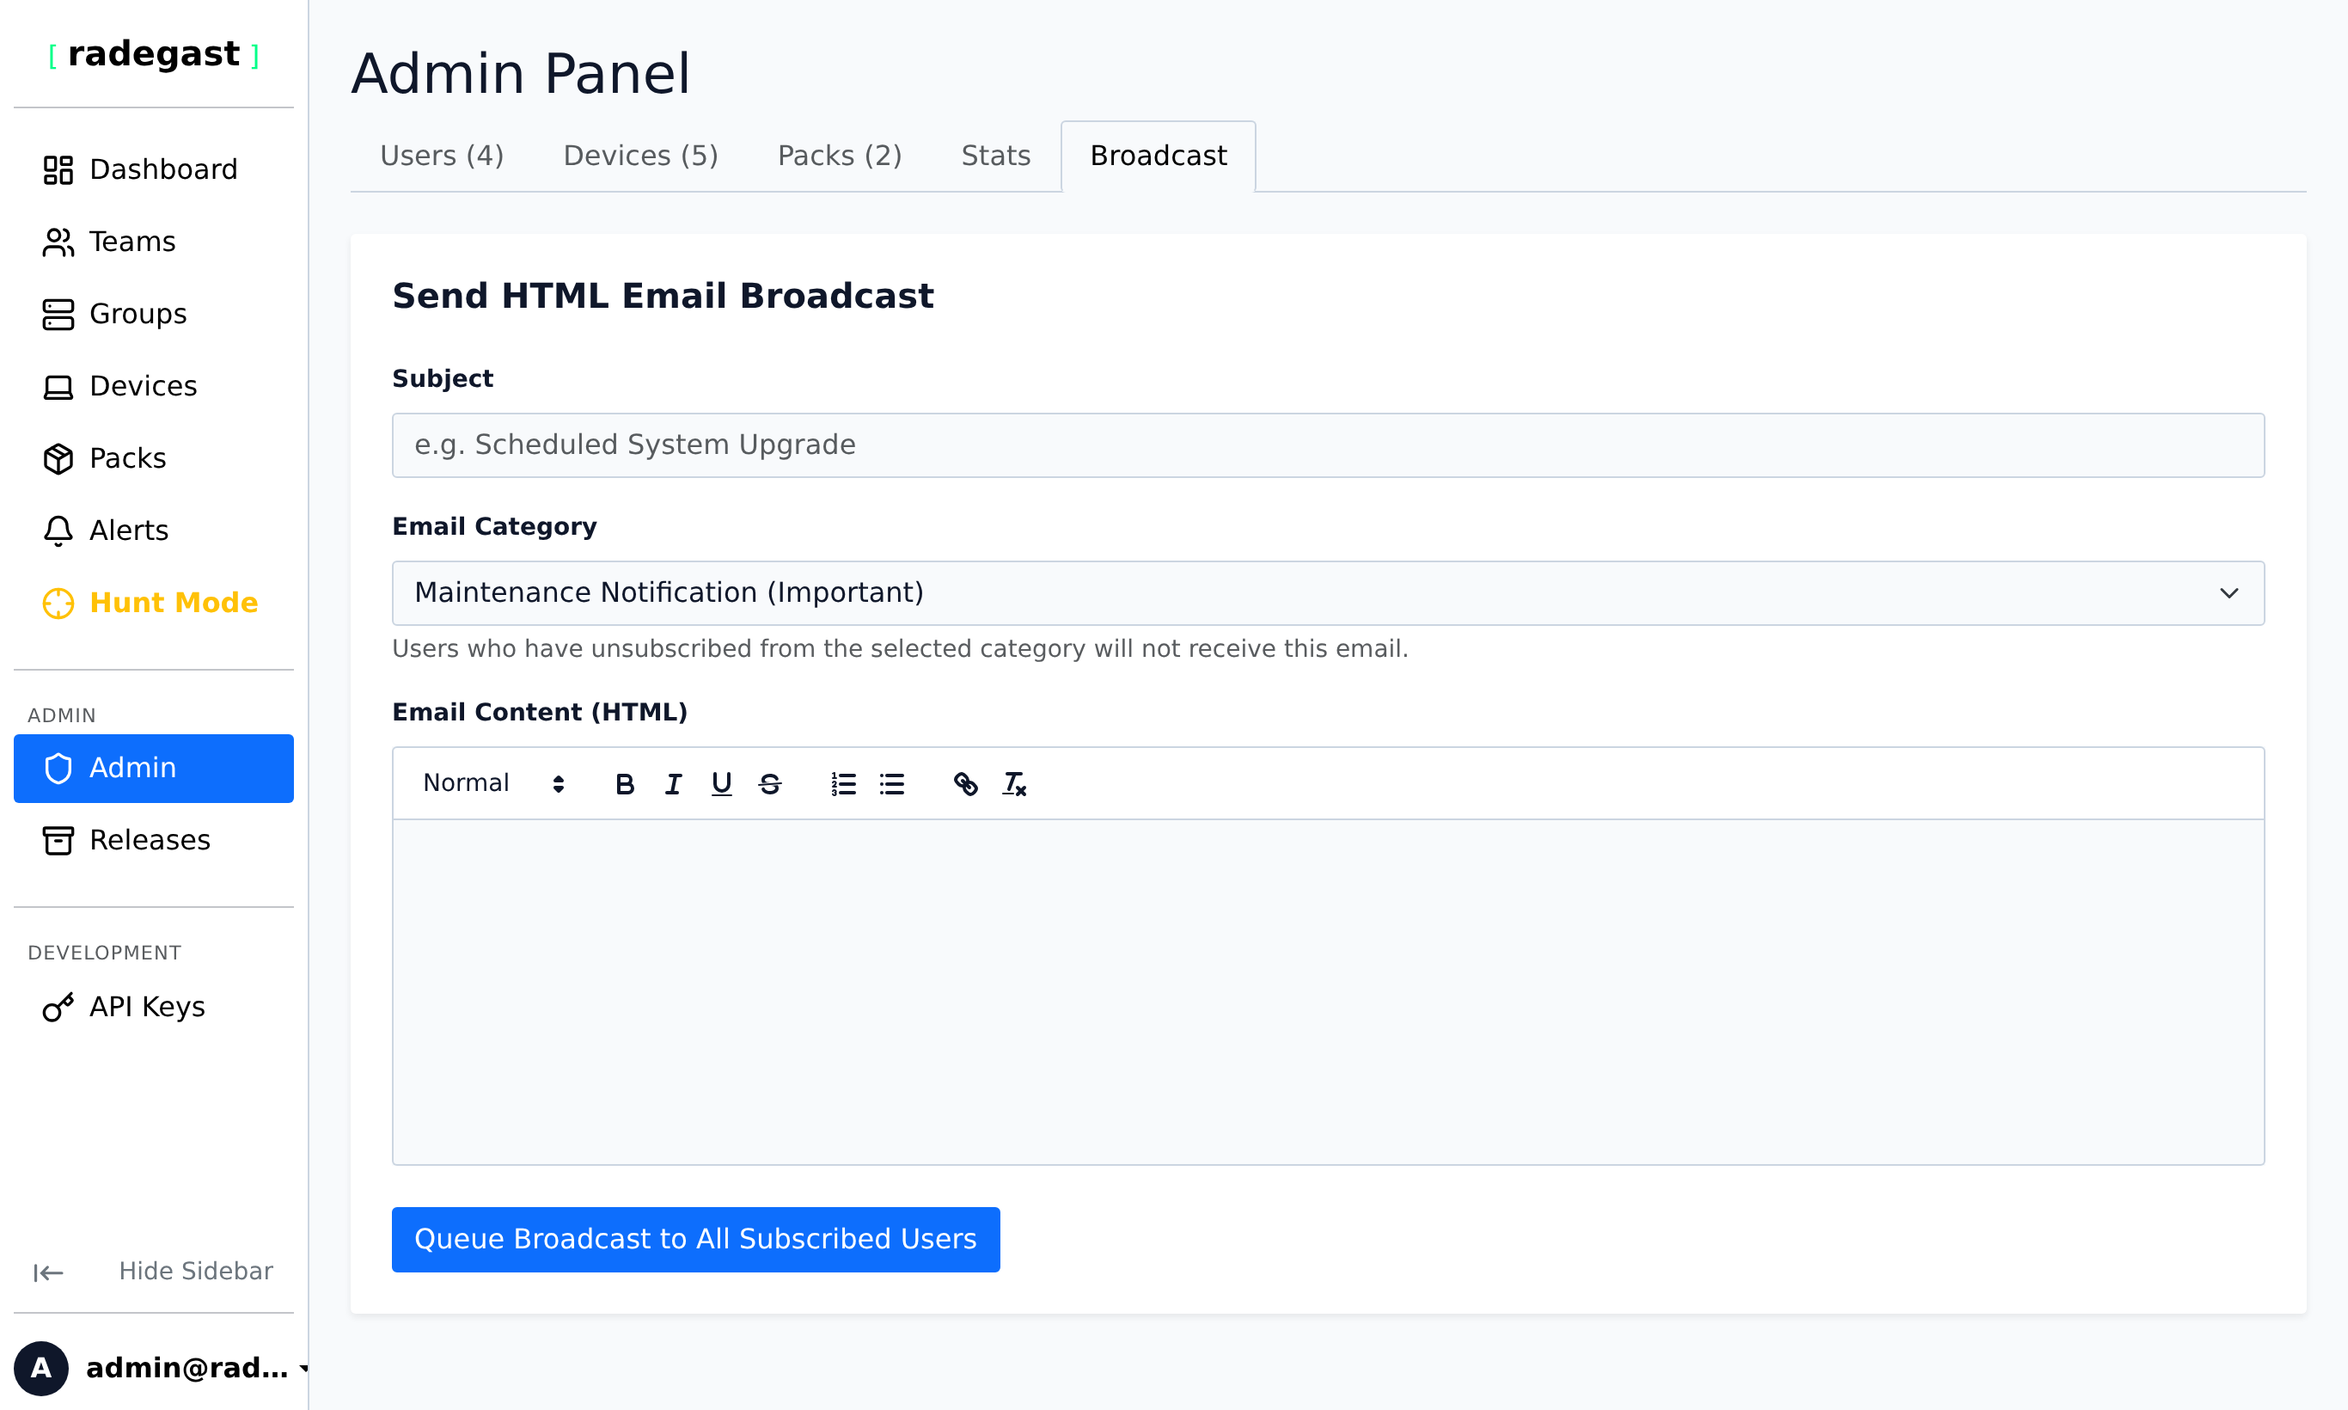The height and width of the screenshot is (1410, 2348).
Task: Queue Broadcast to All Subscribed Users
Action: [x=695, y=1239]
